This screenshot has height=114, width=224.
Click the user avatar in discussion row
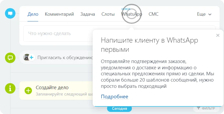coord(26,57)
